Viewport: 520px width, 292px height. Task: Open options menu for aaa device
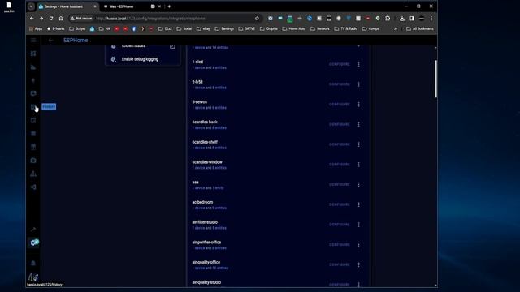pos(359,184)
